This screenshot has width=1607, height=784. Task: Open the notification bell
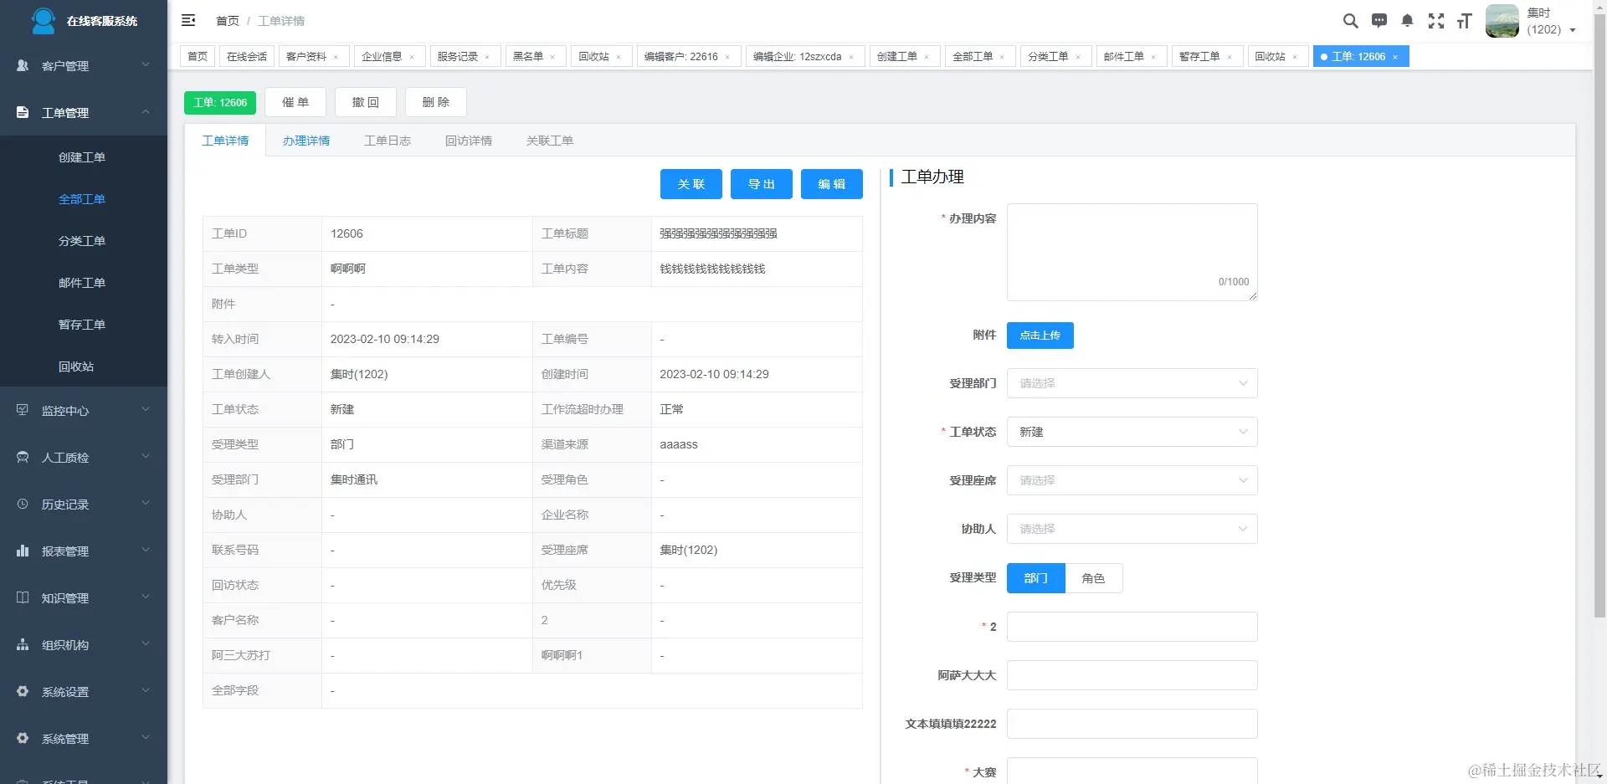(1408, 21)
